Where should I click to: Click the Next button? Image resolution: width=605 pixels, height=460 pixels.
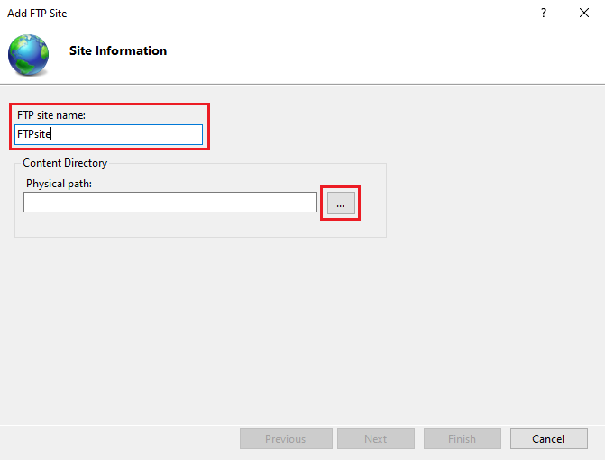click(x=376, y=438)
